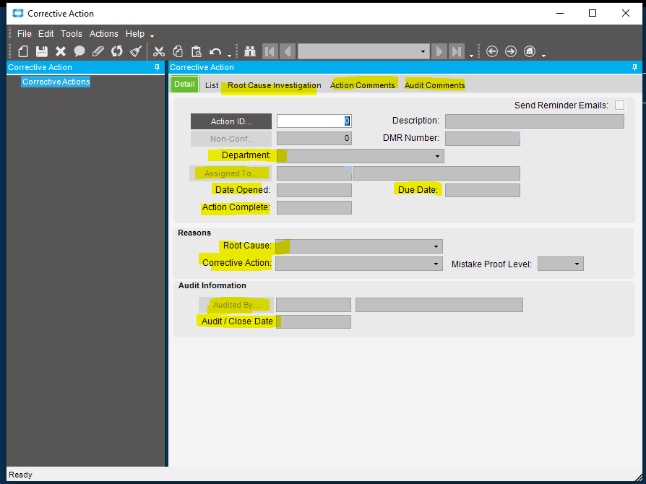Click the Forward circular arrow icon
The image size is (646, 484).
[511, 51]
